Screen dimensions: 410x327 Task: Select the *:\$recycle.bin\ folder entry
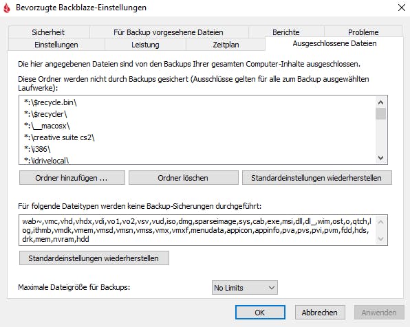(50, 102)
